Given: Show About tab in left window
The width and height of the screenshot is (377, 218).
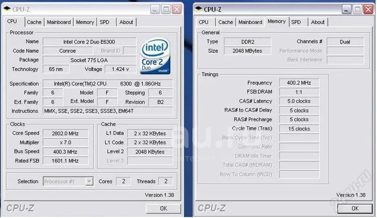Looking at the screenshot, I should tap(126, 22).
